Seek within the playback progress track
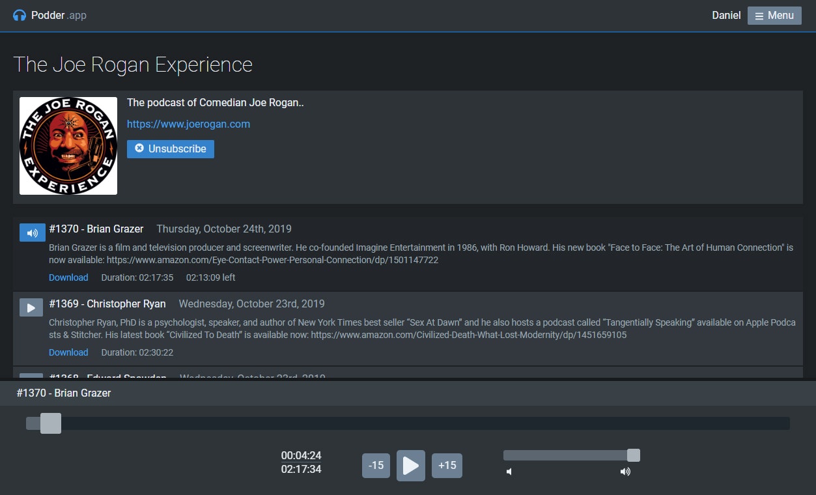Viewport: 816px width, 495px height. click(x=408, y=423)
